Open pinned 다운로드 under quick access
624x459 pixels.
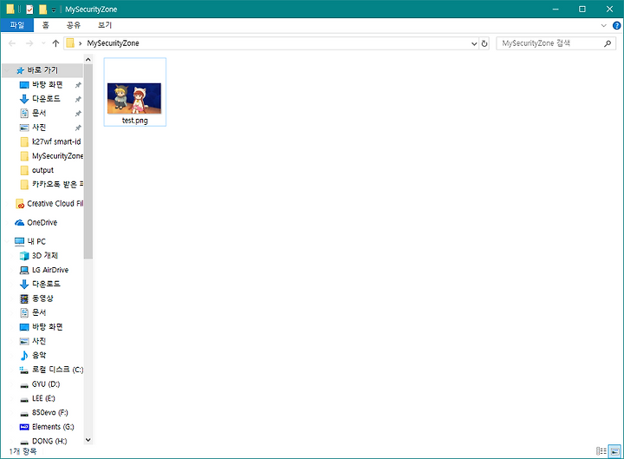[x=46, y=99]
